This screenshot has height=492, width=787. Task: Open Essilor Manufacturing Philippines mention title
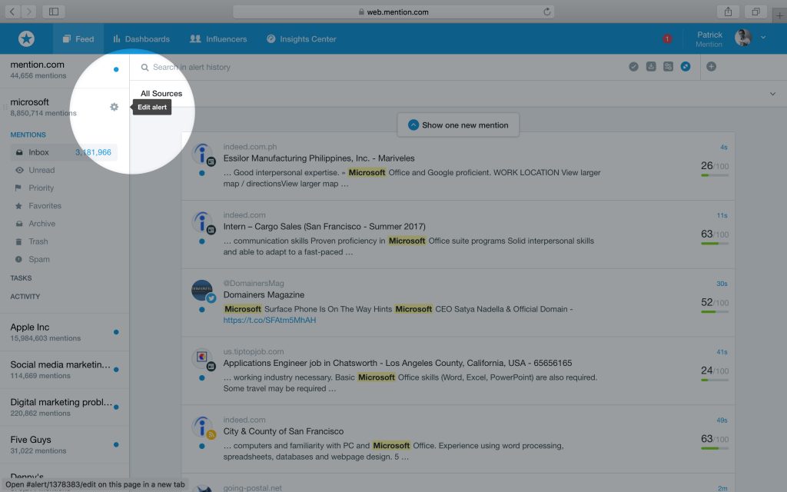(319, 158)
